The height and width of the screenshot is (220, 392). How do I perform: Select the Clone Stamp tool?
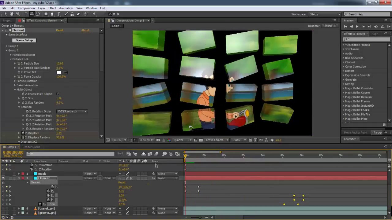pyautogui.click(x=72, y=14)
